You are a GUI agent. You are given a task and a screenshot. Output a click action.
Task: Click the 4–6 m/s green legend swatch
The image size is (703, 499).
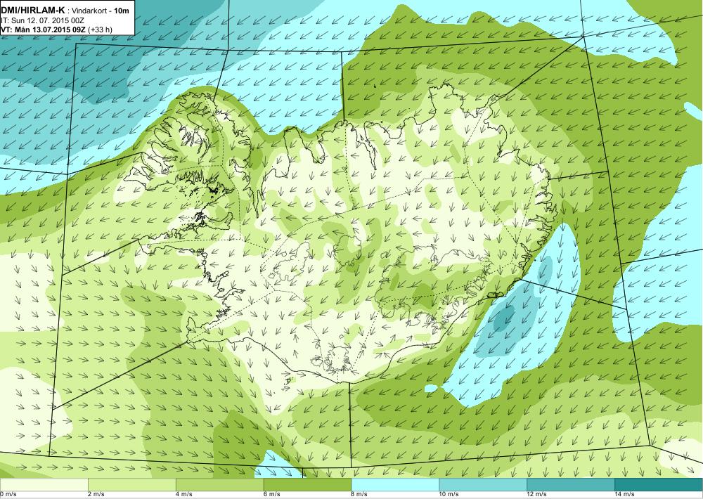[x=219, y=485]
